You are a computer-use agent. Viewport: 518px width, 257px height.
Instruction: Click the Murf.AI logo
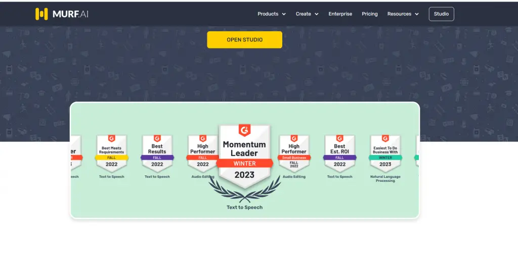62,14
